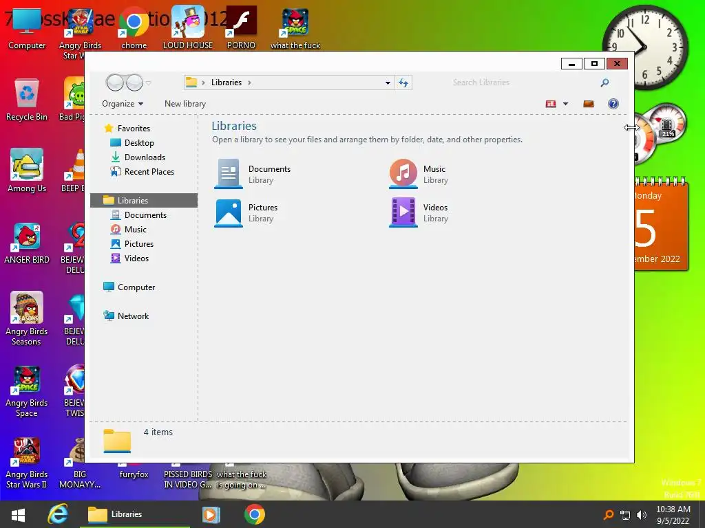705x528 pixels.
Task: Launch Angry Birds Space shortcut
Action: click(27, 391)
